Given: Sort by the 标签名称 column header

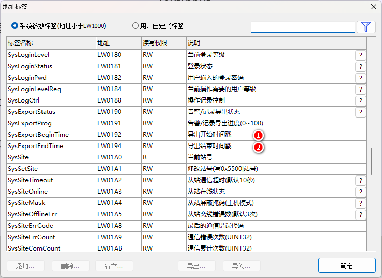Looking at the screenshot, I should [x=50, y=42].
